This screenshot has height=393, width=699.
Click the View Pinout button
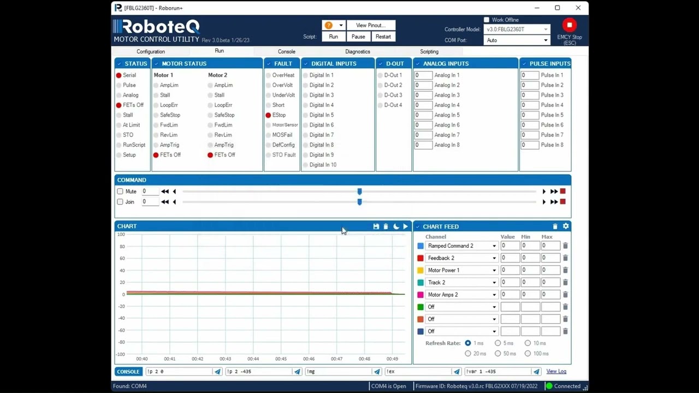click(371, 25)
